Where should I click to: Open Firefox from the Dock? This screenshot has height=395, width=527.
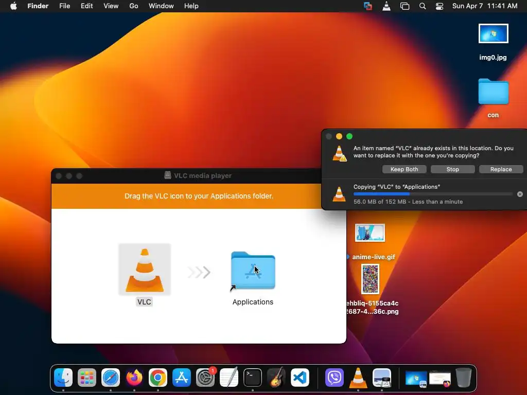click(x=134, y=378)
